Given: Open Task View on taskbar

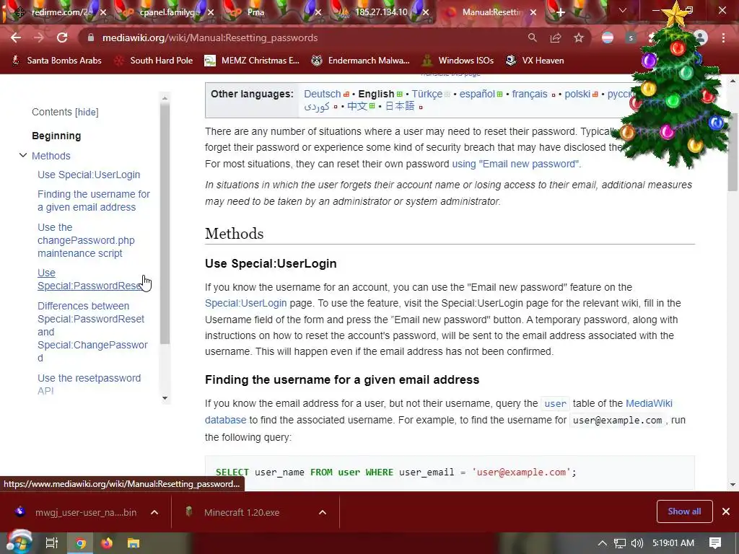Looking at the screenshot, I should pos(52,543).
